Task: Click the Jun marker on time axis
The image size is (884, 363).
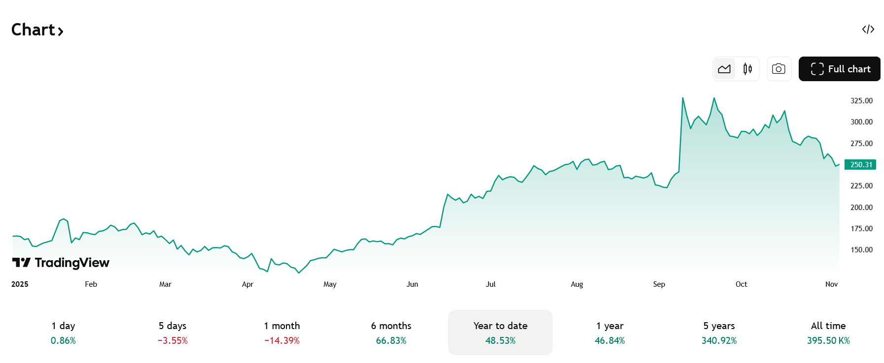Action: (412, 284)
